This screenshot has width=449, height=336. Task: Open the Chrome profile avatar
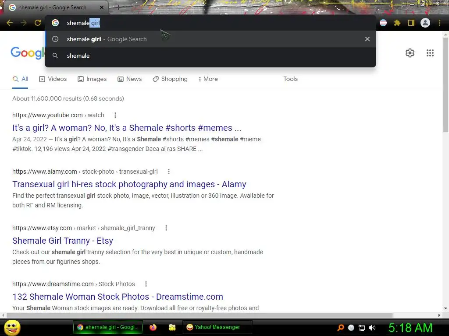[x=425, y=23]
